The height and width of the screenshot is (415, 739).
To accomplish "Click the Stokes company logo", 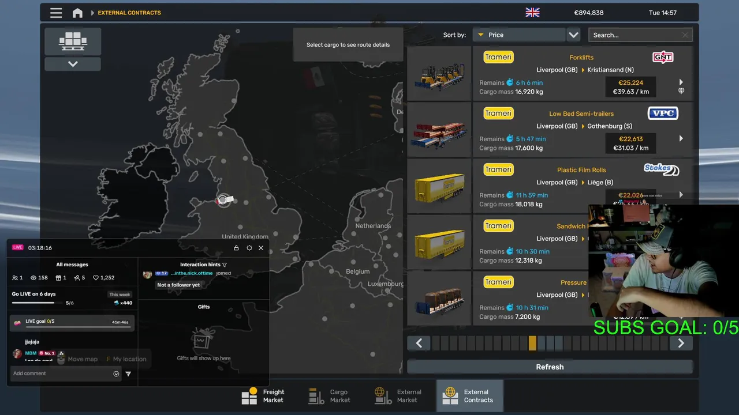I will coord(662,169).
